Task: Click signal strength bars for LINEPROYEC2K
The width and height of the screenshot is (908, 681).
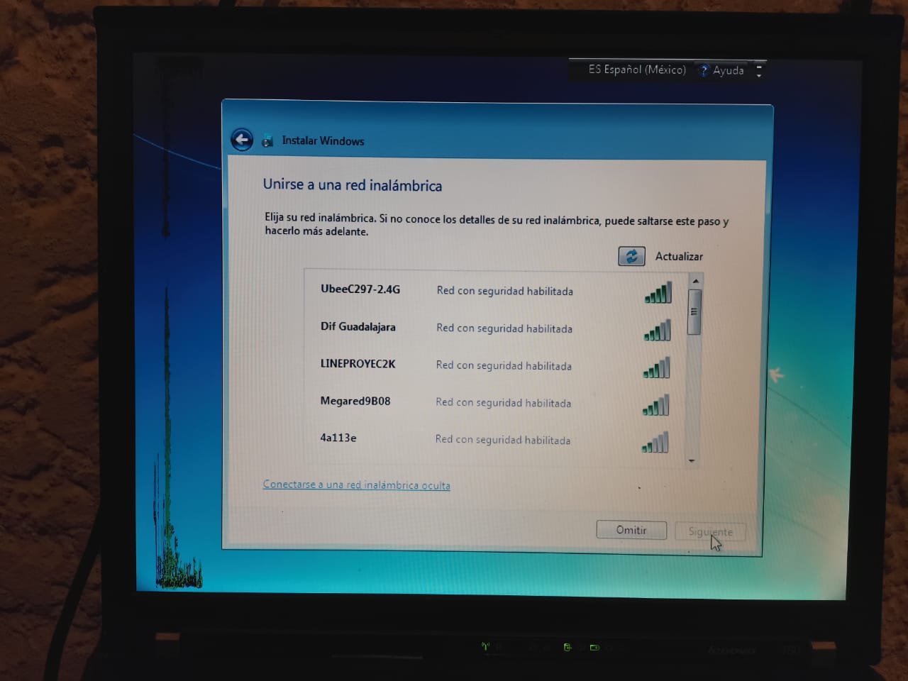Action: point(656,367)
